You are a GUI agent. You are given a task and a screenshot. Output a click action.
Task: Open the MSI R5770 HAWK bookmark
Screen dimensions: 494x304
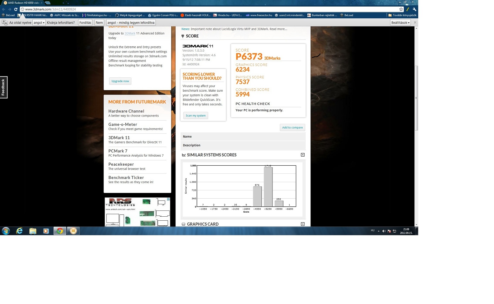(32, 15)
